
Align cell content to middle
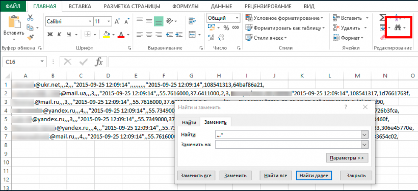[x=149, y=20]
